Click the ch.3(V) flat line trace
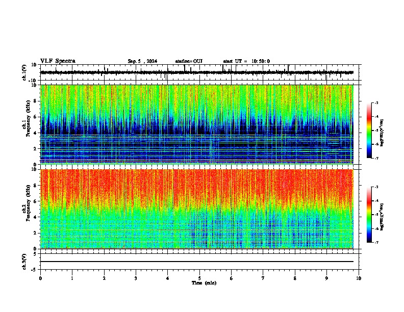This screenshot has width=404, height=312. tap(197, 262)
